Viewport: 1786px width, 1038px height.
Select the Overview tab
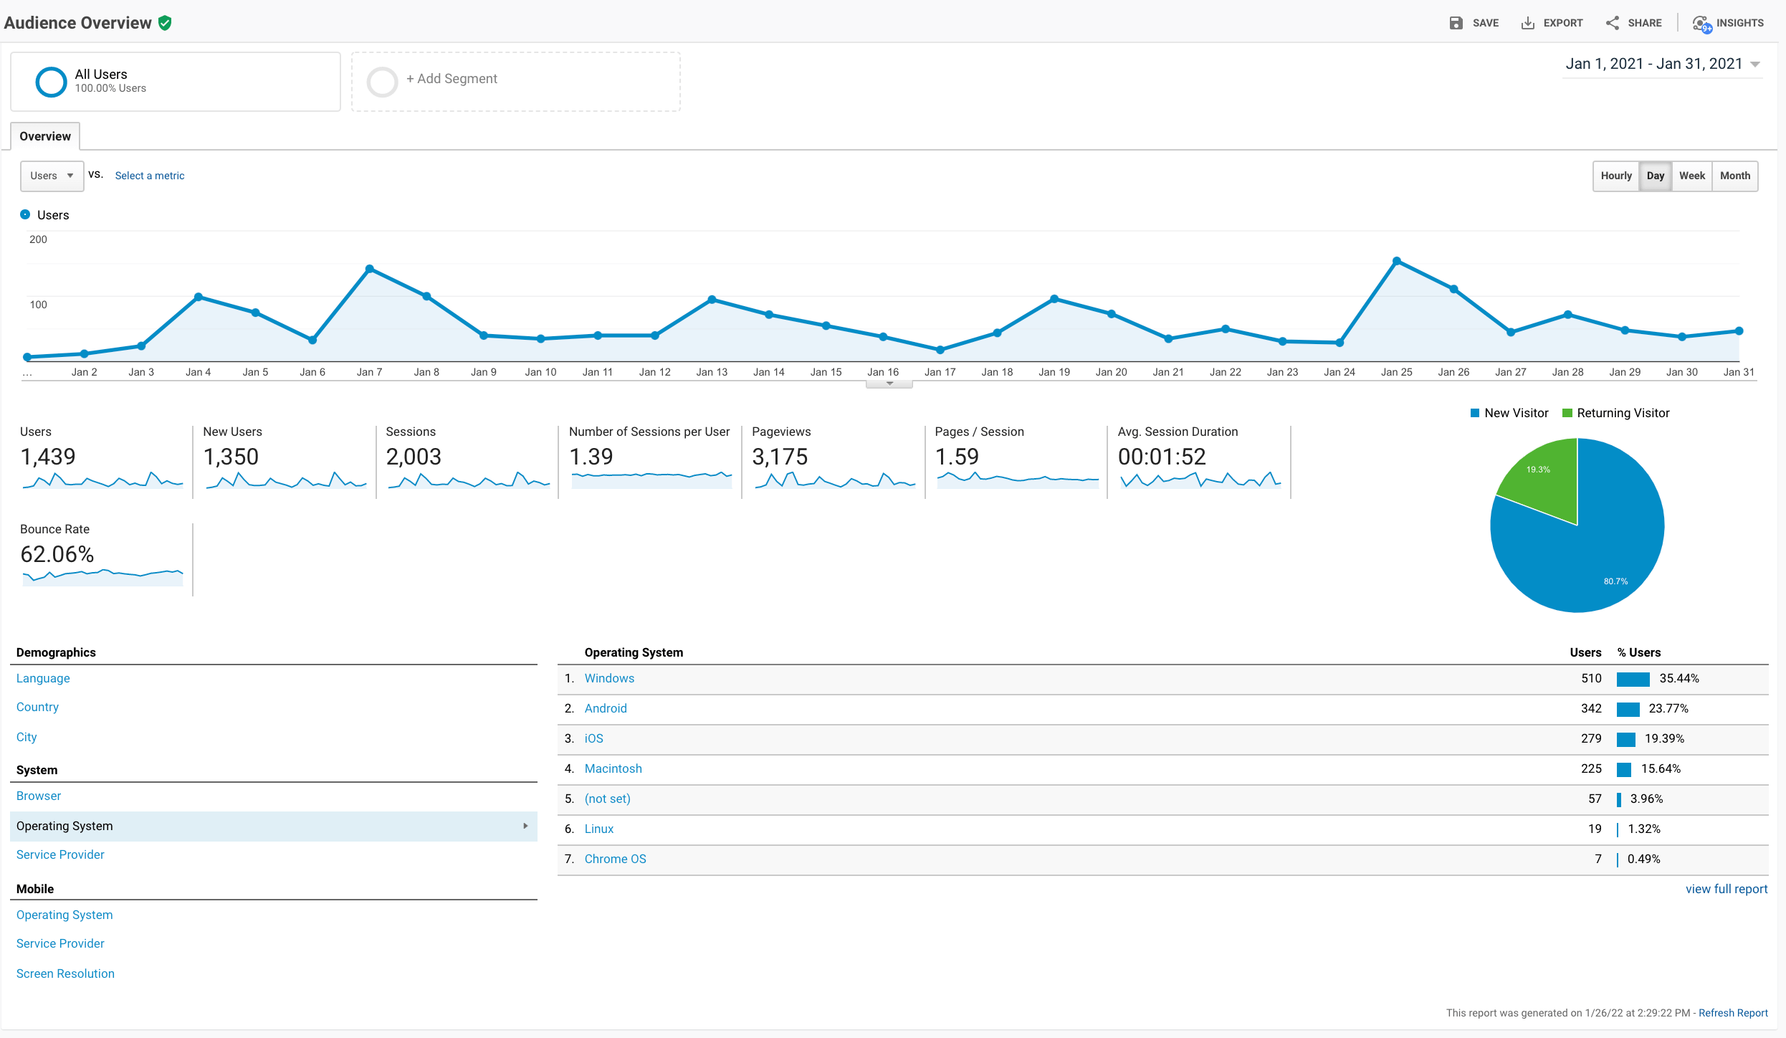click(44, 135)
